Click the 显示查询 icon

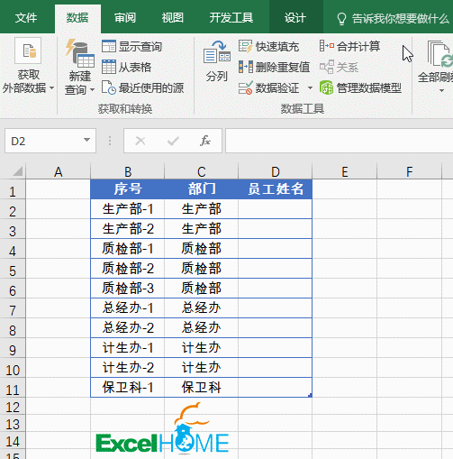[x=109, y=46]
